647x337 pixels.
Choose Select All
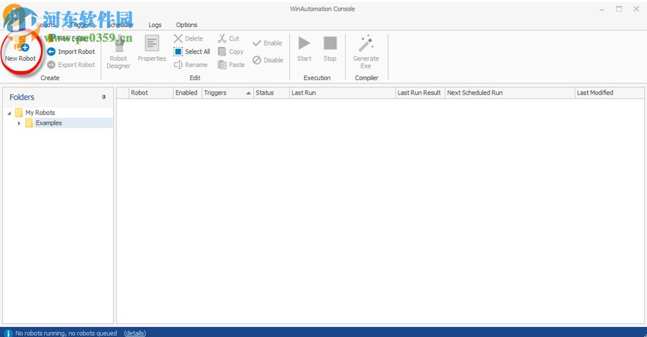[x=192, y=52]
